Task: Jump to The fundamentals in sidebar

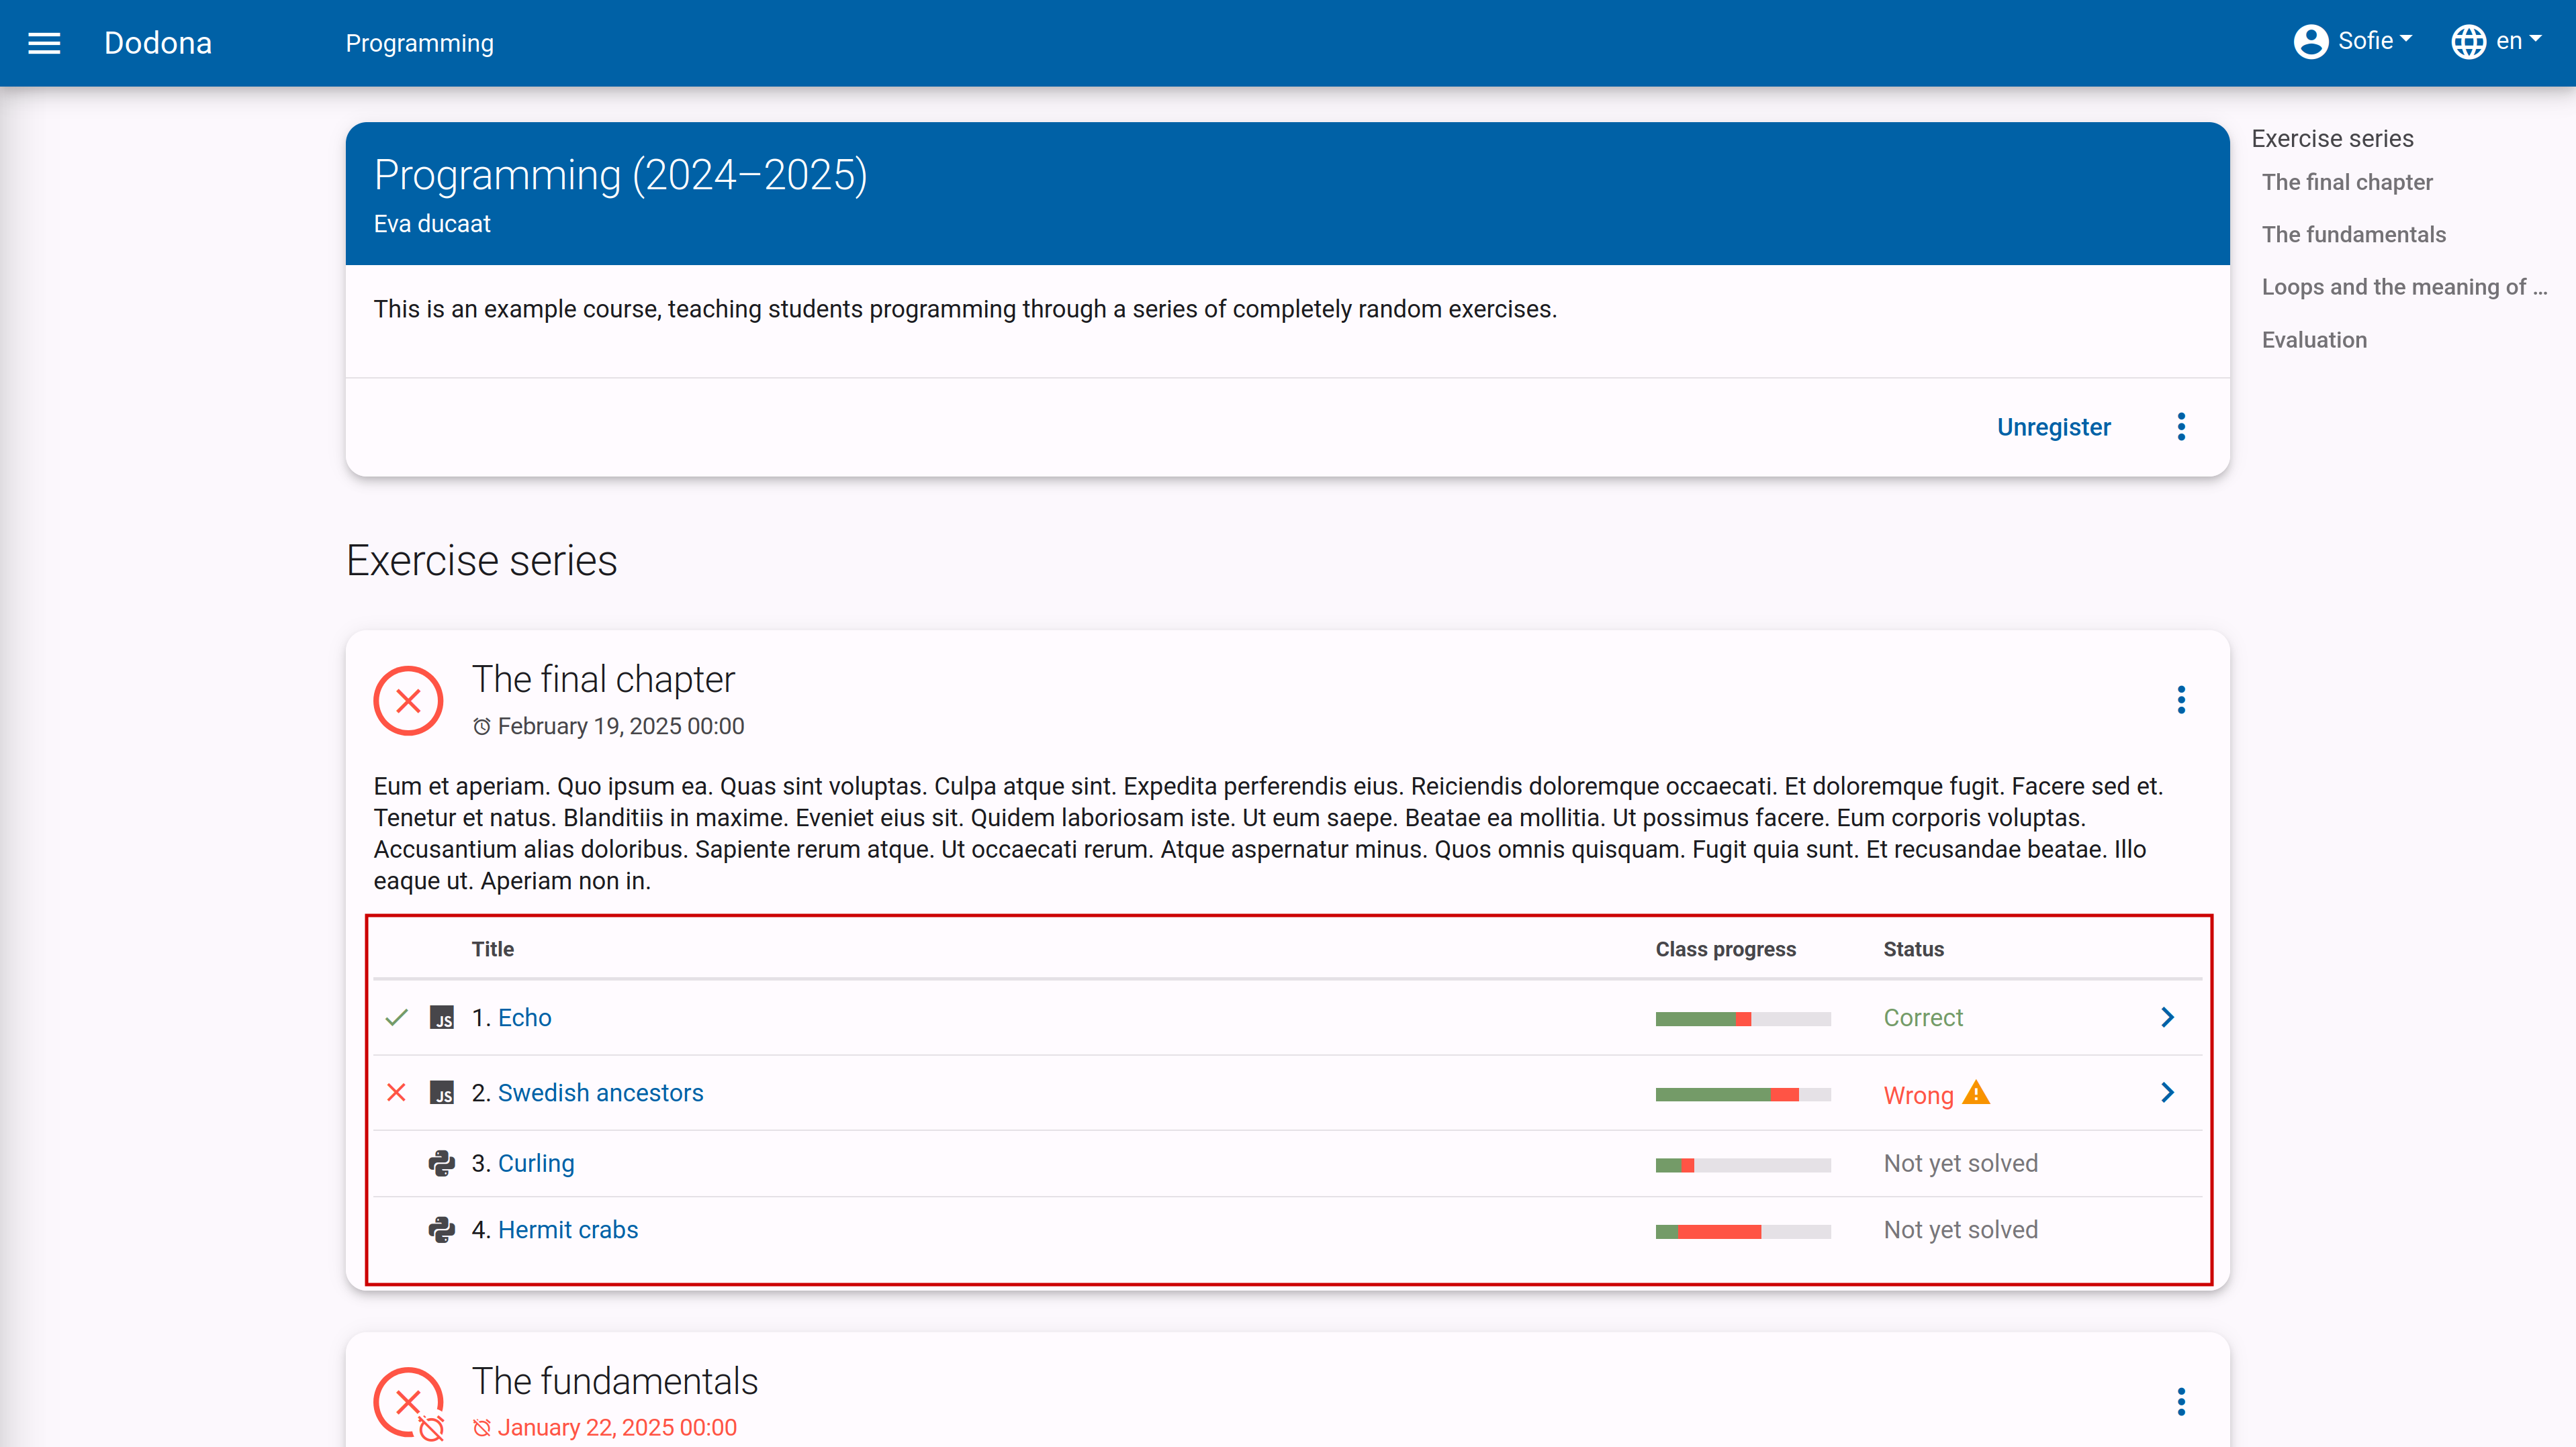Action: point(2354,235)
